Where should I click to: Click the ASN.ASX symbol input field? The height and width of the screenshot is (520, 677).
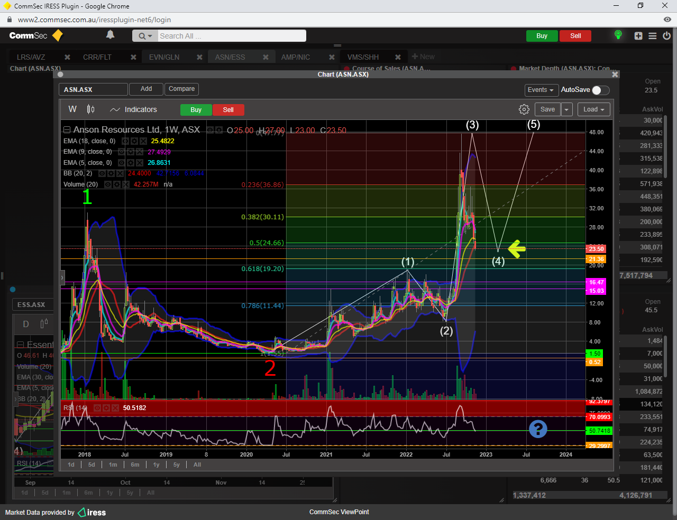point(93,89)
